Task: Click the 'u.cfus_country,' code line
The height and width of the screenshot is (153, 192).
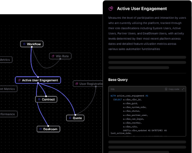Action: (132, 123)
